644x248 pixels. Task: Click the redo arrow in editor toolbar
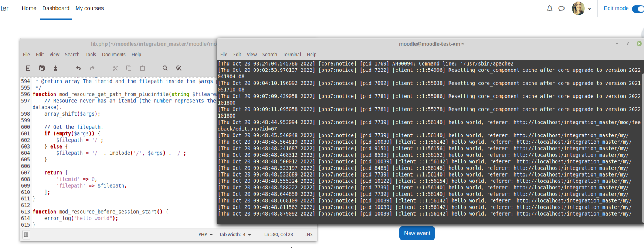pos(92,68)
